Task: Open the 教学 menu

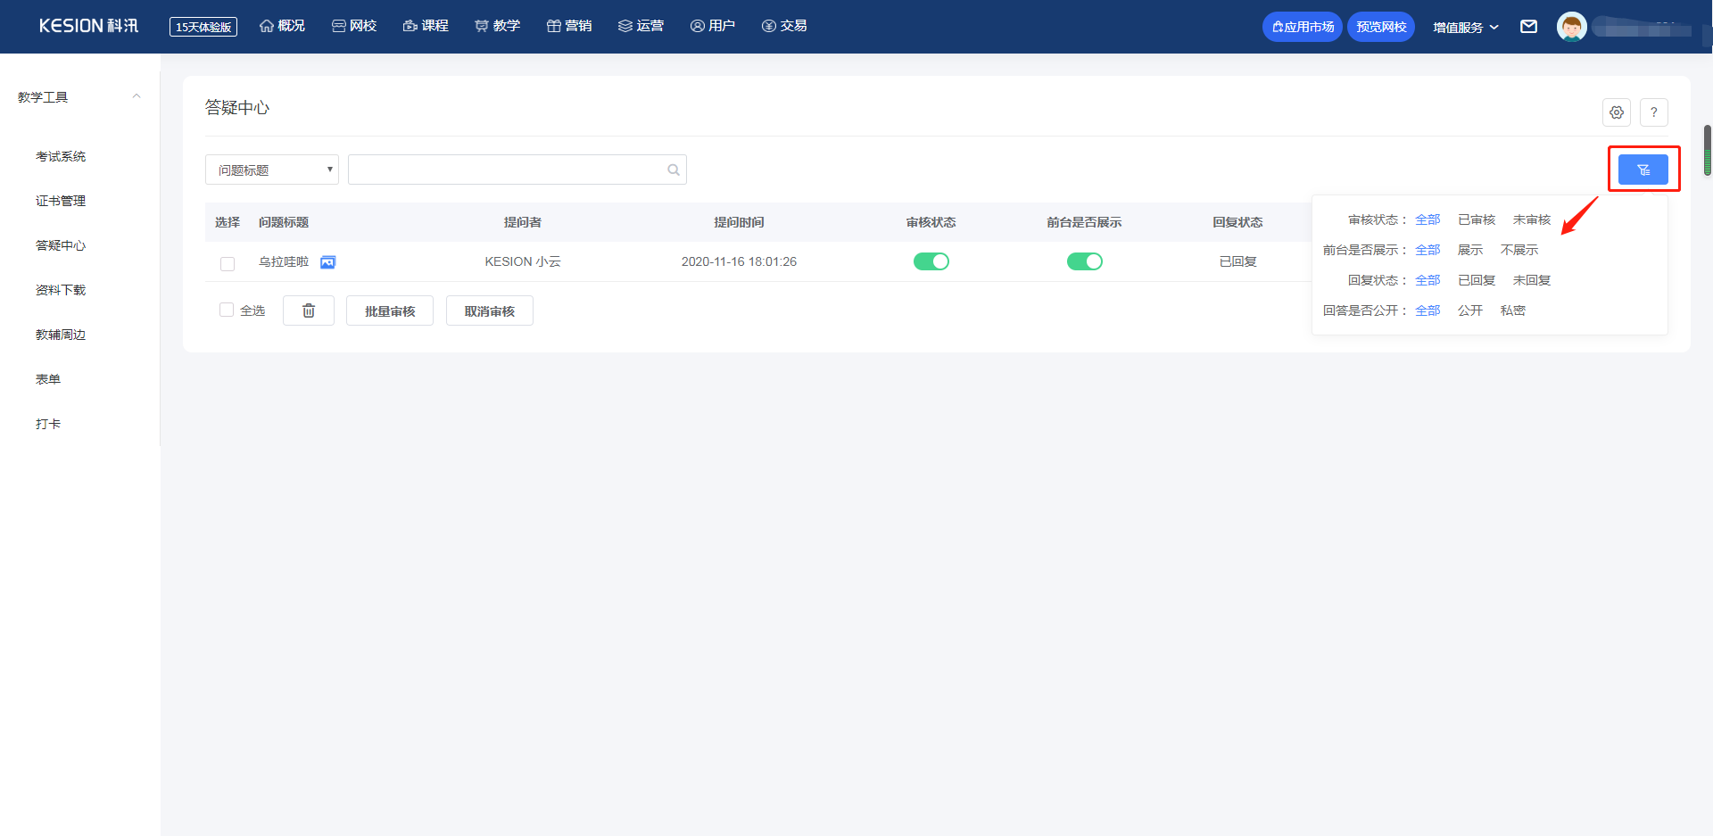Action: [497, 26]
